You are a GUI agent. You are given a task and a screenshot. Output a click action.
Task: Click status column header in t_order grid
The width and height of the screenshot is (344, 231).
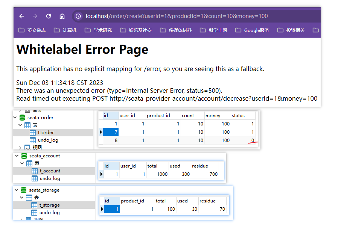(237, 116)
